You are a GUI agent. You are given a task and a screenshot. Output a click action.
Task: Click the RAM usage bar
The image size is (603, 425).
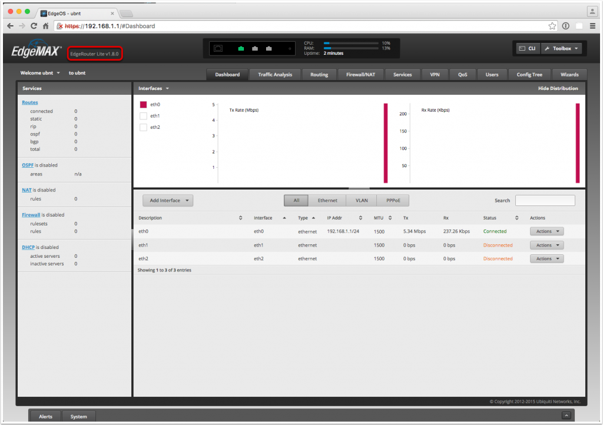point(351,48)
